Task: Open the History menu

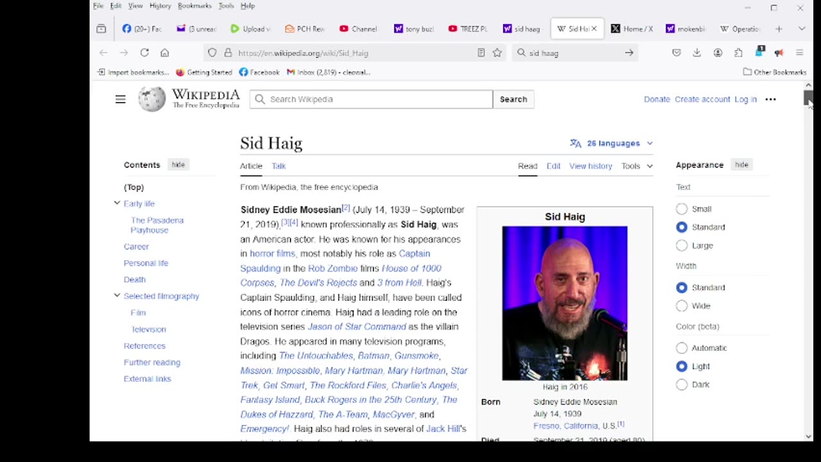Action: [x=160, y=6]
